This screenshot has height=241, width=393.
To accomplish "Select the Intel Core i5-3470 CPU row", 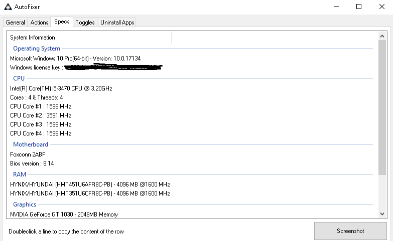I will pos(61,88).
